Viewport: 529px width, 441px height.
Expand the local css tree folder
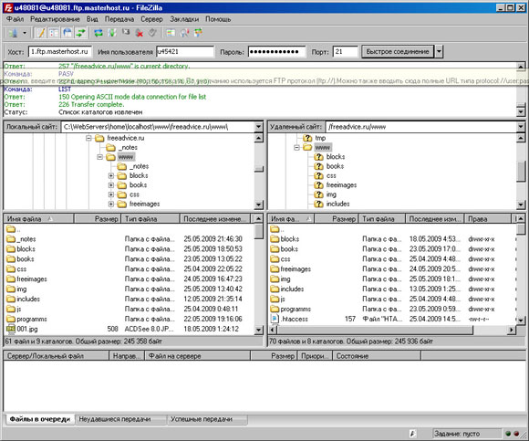pyautogui.click(x=111, y=194)
